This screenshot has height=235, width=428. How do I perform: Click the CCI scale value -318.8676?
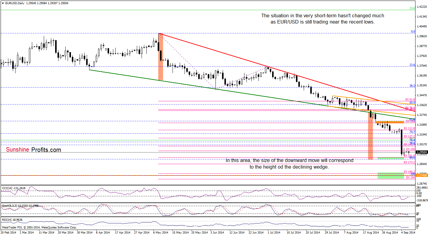pyautogui.click(x=422, y=200)
